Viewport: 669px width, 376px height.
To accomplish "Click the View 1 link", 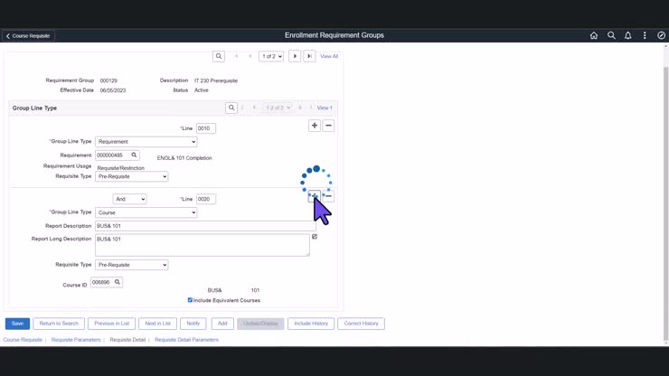I will coord(325,108).
